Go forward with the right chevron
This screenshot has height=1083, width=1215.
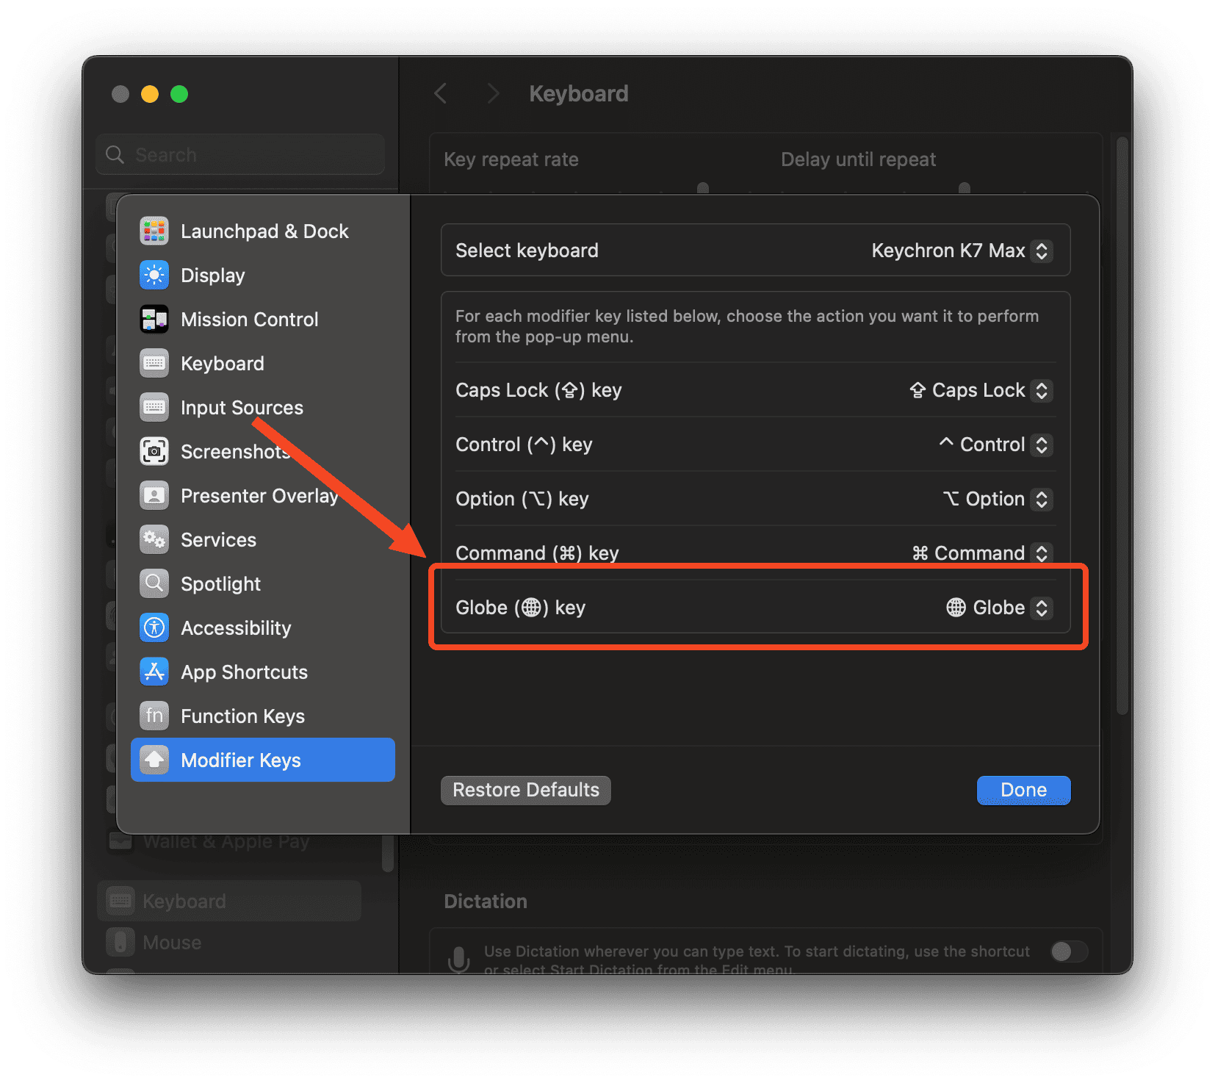click(493, 93)
